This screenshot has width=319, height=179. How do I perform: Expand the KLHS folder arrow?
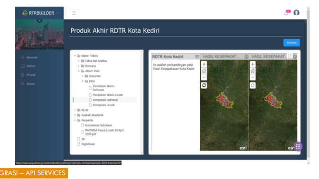click(75, 110)
